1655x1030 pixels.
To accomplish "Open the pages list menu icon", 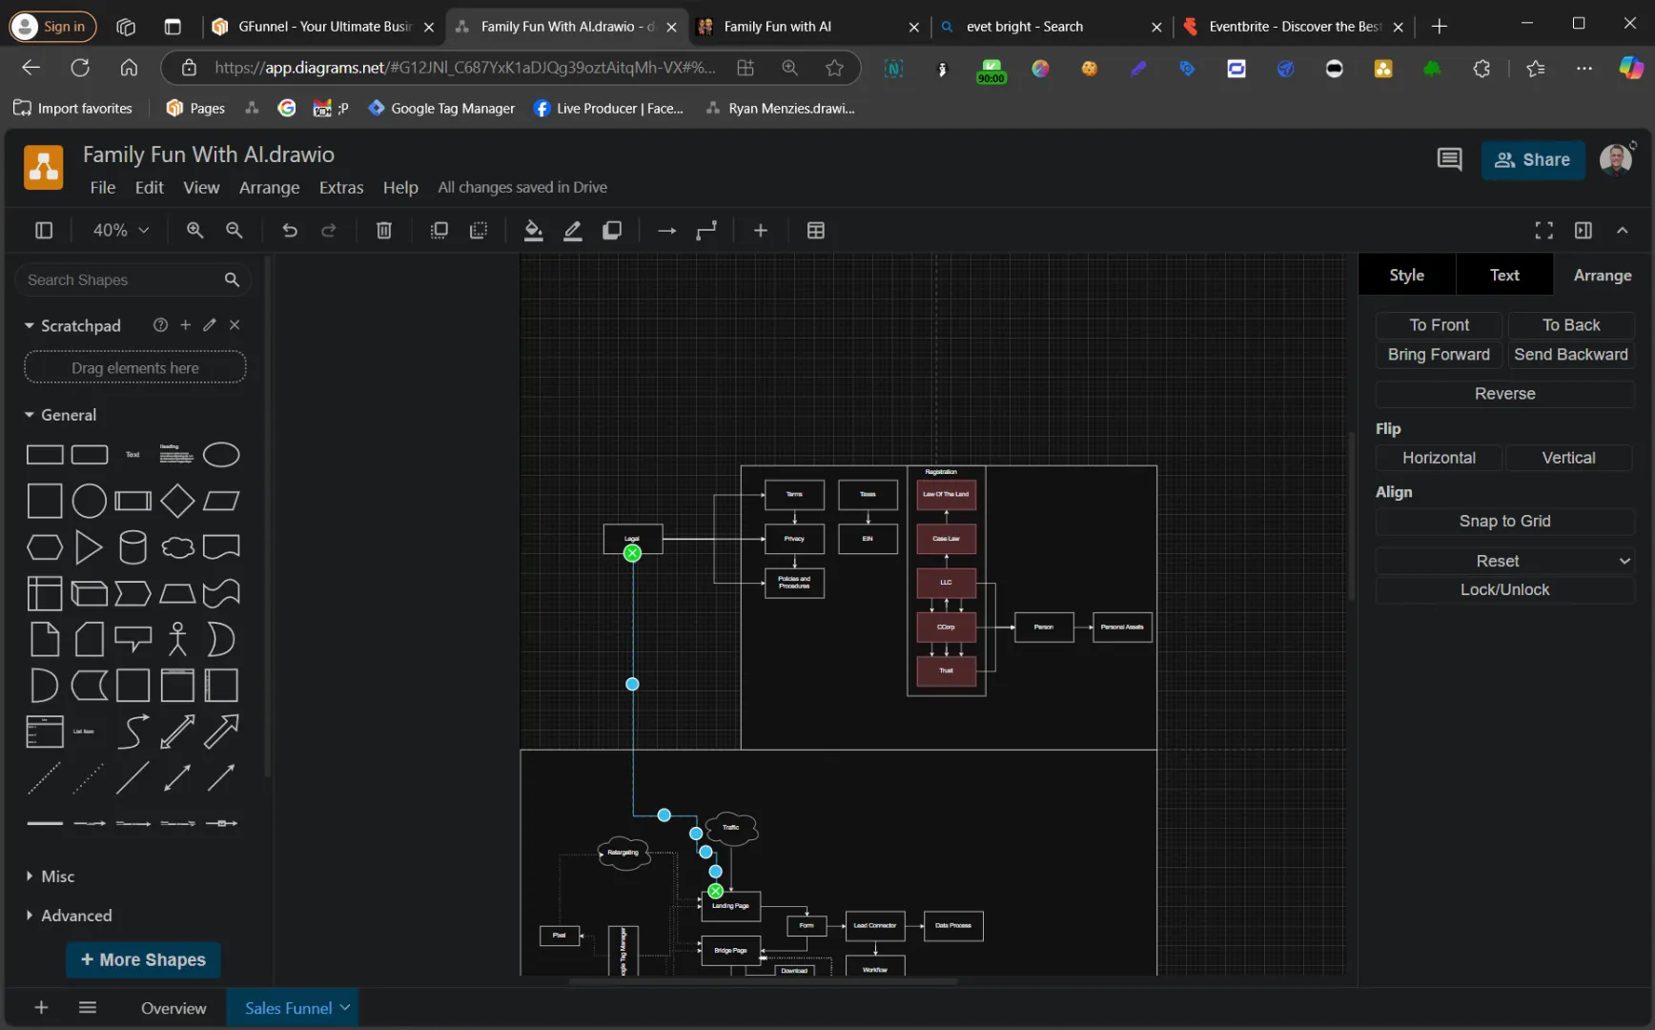I will pos(88,1007).
